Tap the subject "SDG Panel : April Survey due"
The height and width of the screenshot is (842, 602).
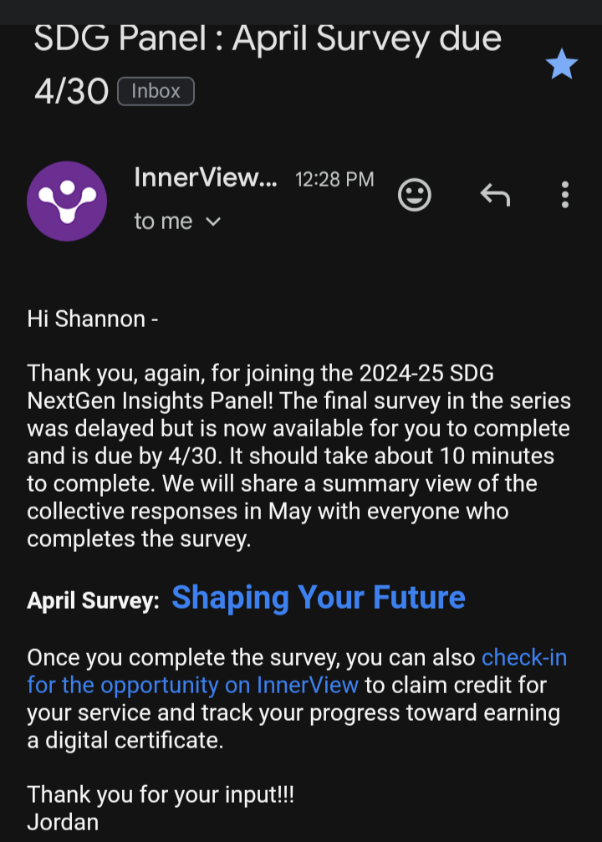coord(268,39)
